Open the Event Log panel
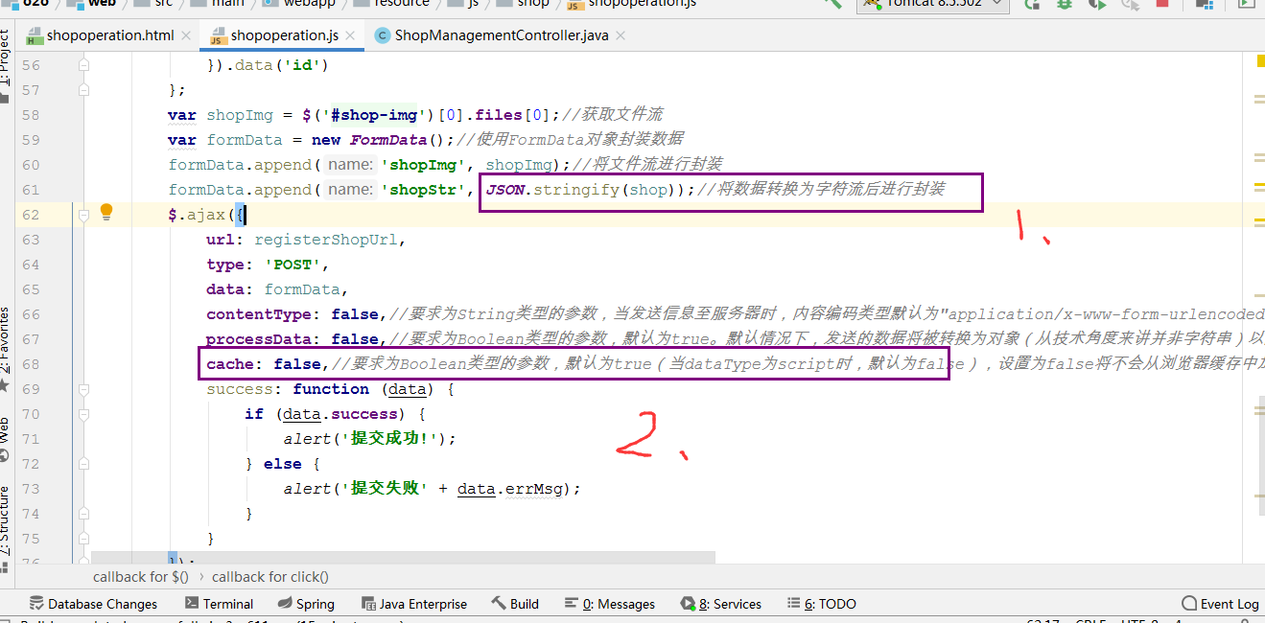Image resolution: width=1265 pixels, height=623 pixels. point(1221,604)
